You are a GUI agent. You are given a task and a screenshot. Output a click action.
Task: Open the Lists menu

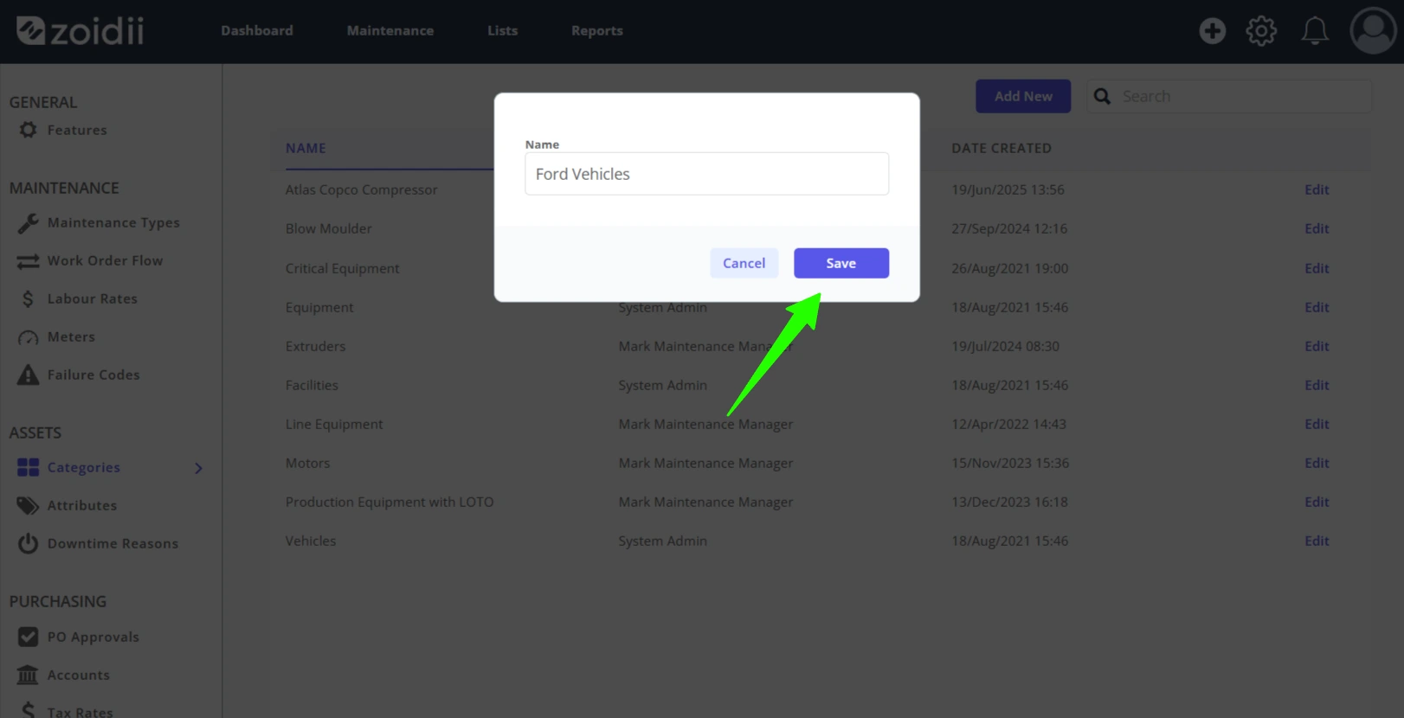[502, 30]
